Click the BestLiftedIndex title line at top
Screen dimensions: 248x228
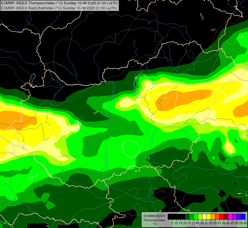point(59,8)
